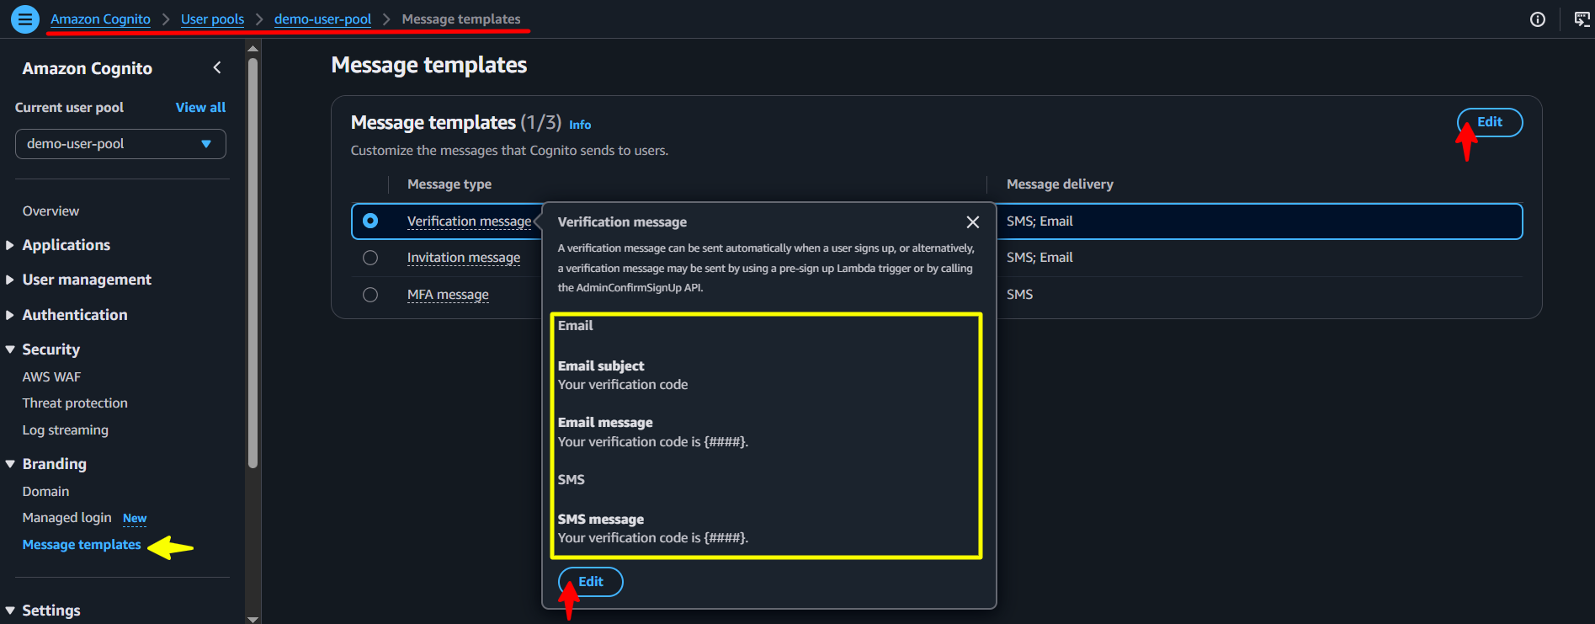This screenshot has width=1595, height=624.
Task: Open the Invitation message link
Action: (464, 258)
